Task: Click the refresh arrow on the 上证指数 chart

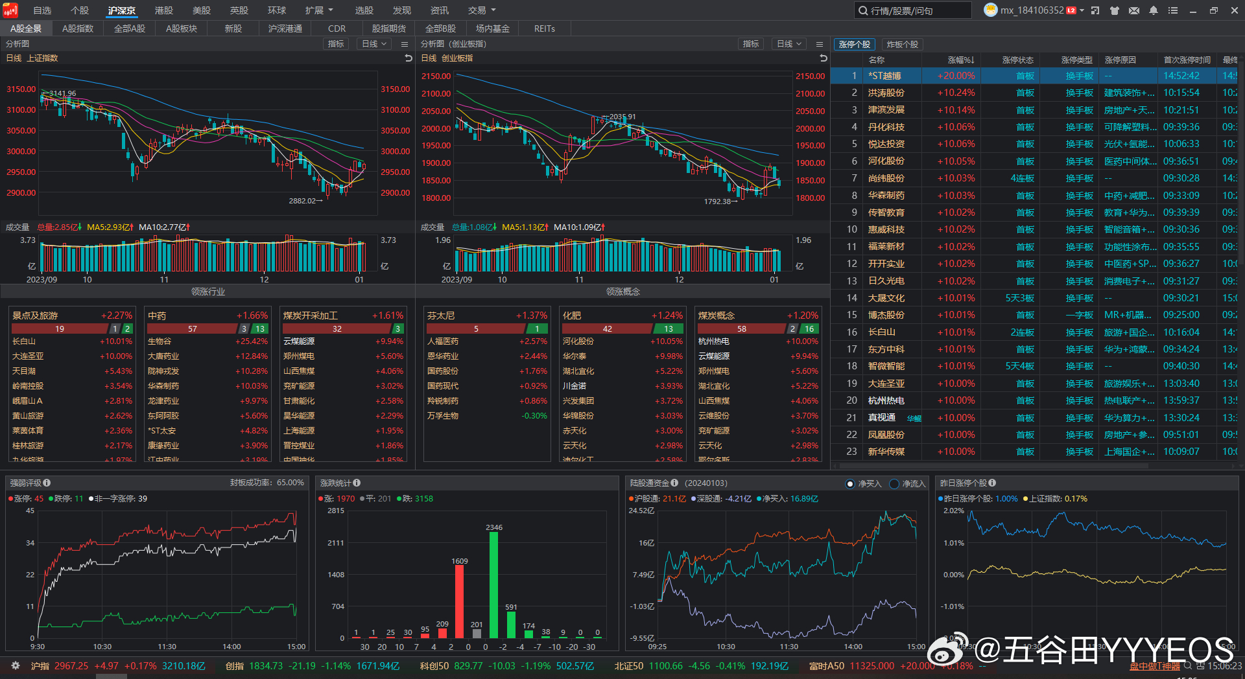Action: click(x=408, y=58)
